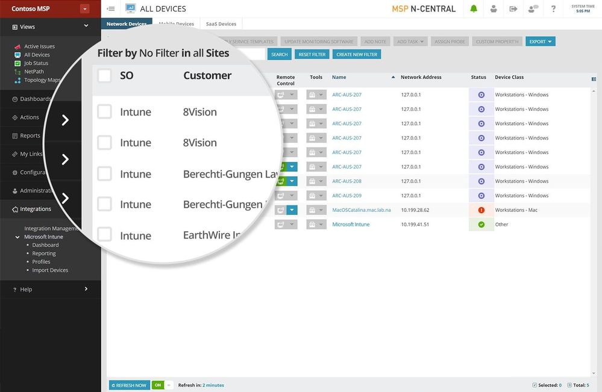Open the notifications bell
Screen dimensions: 602x392
[x=474, y=8]
